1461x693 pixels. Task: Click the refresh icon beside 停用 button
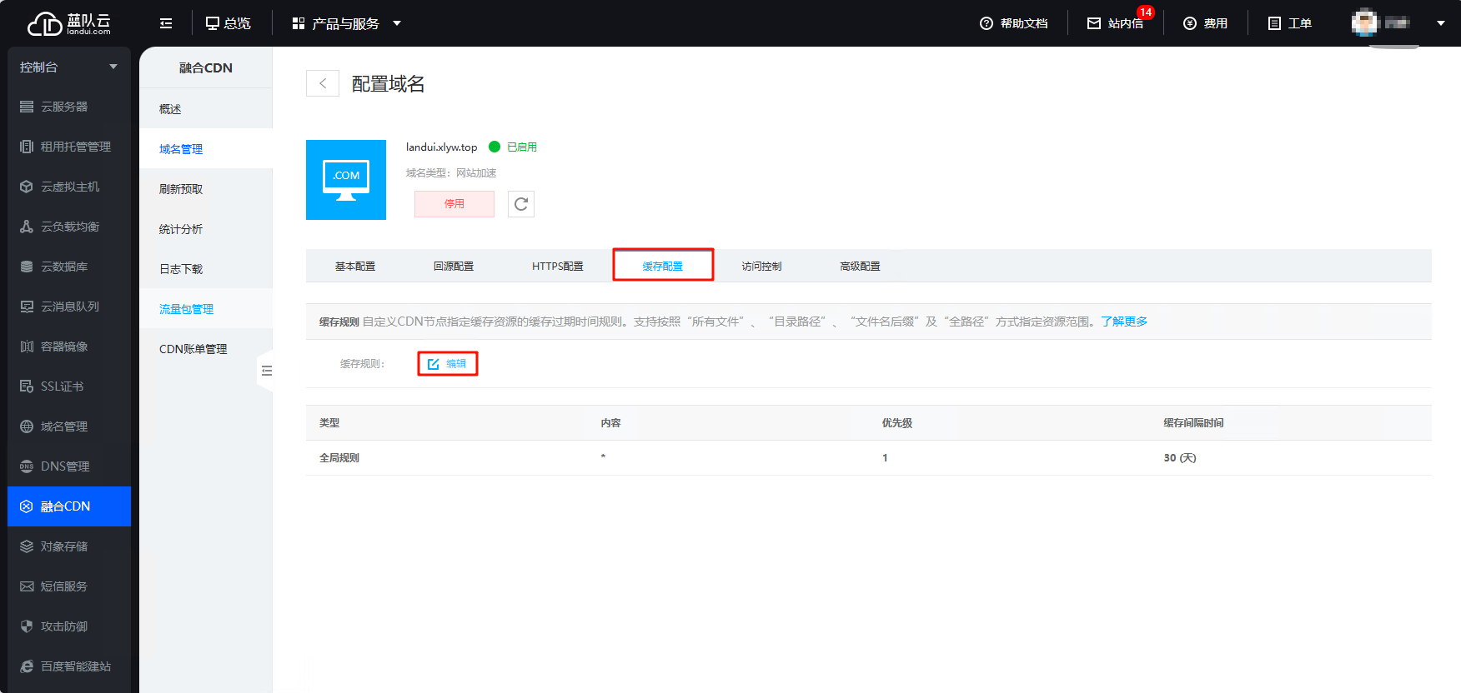[521, 204]
